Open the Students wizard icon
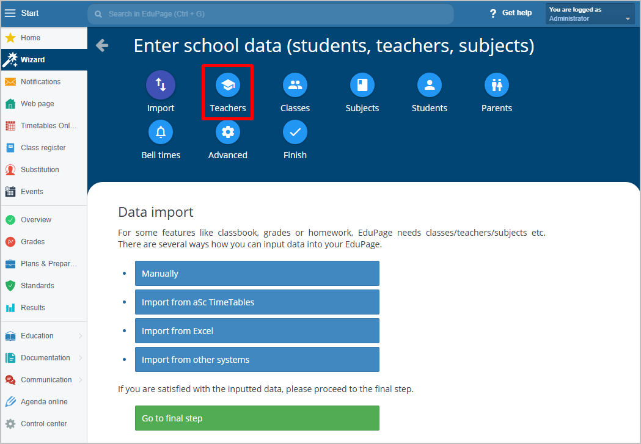The width and height of the screenshot is (641, 444). coord(429,85)
